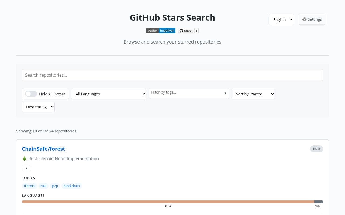Click the stars count badge showing 3

(196, 31)
